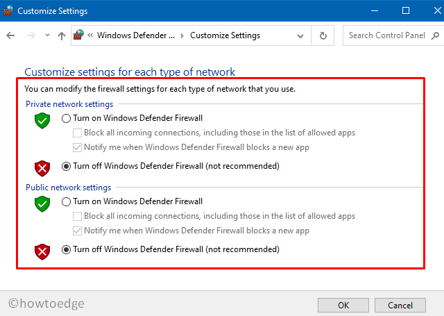Click the firewall icon in address bar

[78, 35]
